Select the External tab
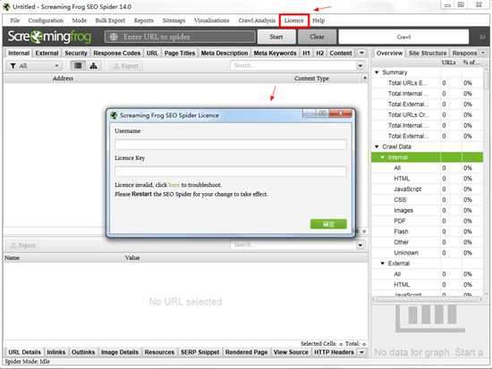This screenshot has width=492, height=369. point(47,53)
